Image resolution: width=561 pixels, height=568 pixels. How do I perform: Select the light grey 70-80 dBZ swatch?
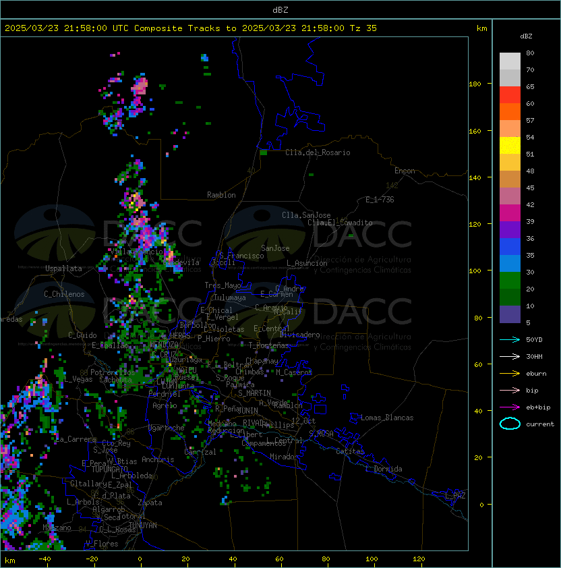510,61
